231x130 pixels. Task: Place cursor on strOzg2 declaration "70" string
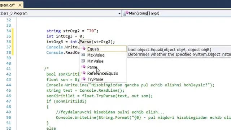[91, 31]
